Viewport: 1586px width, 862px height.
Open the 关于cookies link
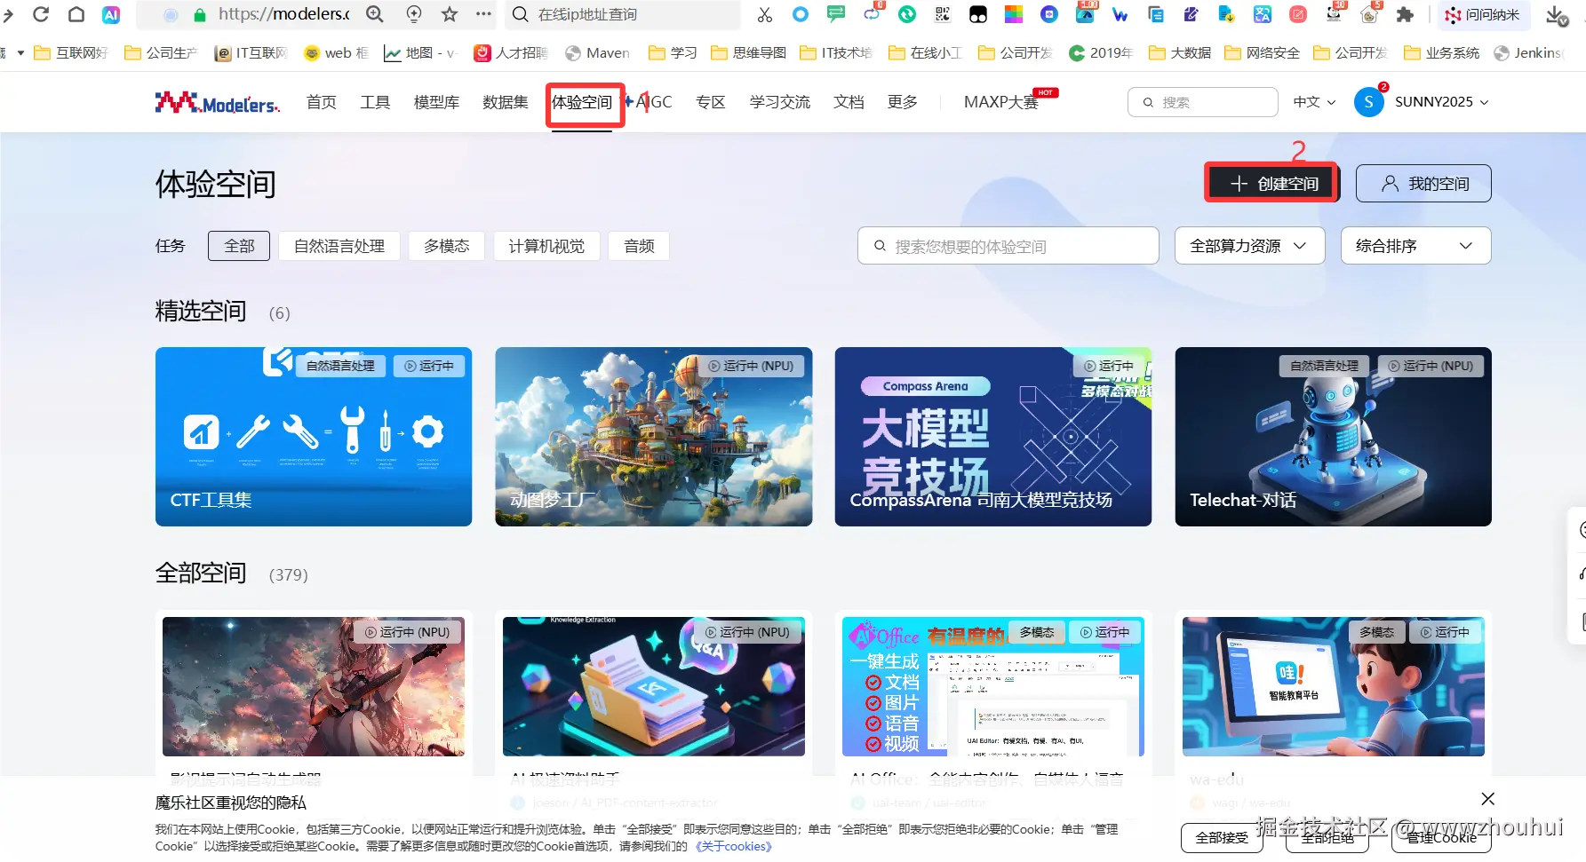(x=734, y=846)
